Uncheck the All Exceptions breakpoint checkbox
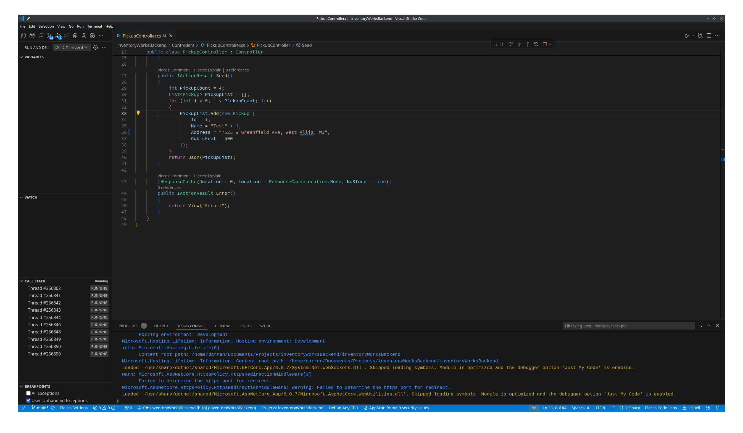 28,393
